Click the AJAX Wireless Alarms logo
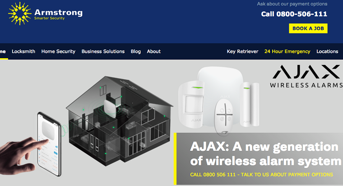343x186 pixels. (306, 76)
